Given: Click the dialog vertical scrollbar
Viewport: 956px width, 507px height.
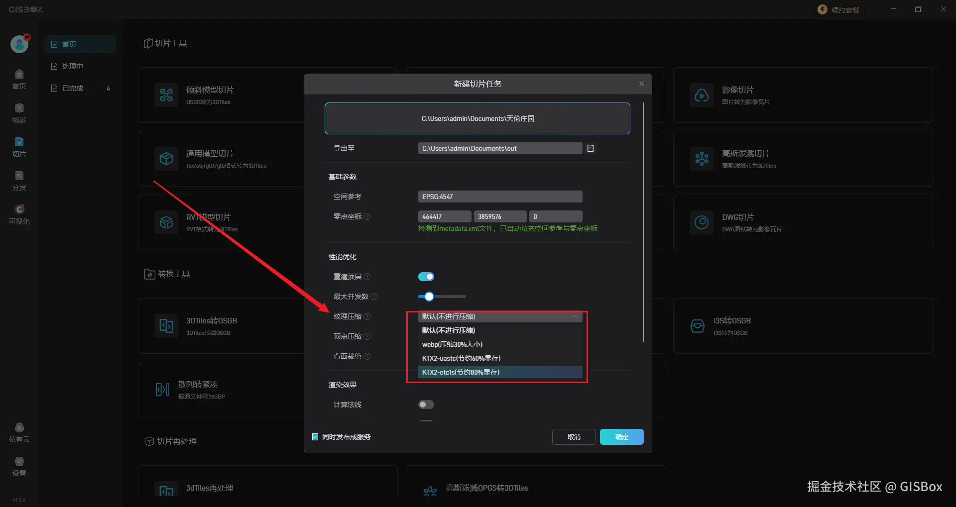Looking at the screenshot, I should 643,222.
